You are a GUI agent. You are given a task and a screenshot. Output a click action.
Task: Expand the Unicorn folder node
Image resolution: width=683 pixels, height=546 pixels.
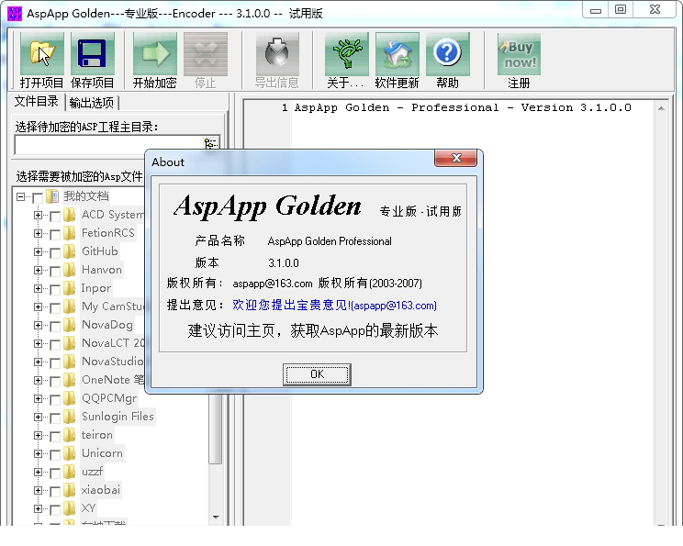click(38, 453)
